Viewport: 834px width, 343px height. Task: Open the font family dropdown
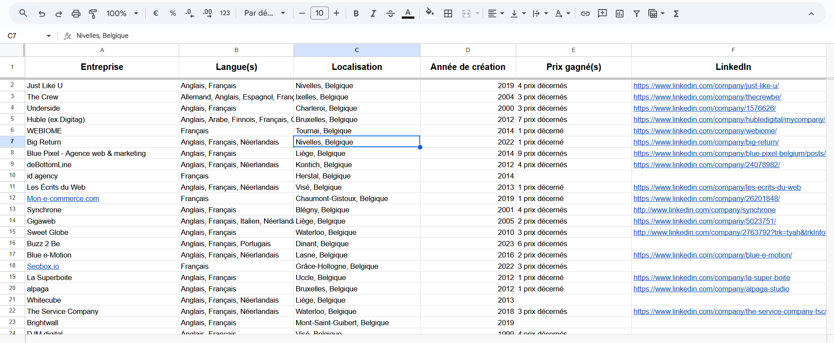pyautogui.click(x=264, y=13)
